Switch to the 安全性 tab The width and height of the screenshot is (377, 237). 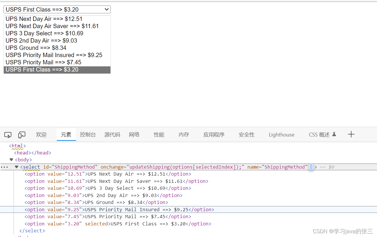pyautogui.click(x=246, y=135)
